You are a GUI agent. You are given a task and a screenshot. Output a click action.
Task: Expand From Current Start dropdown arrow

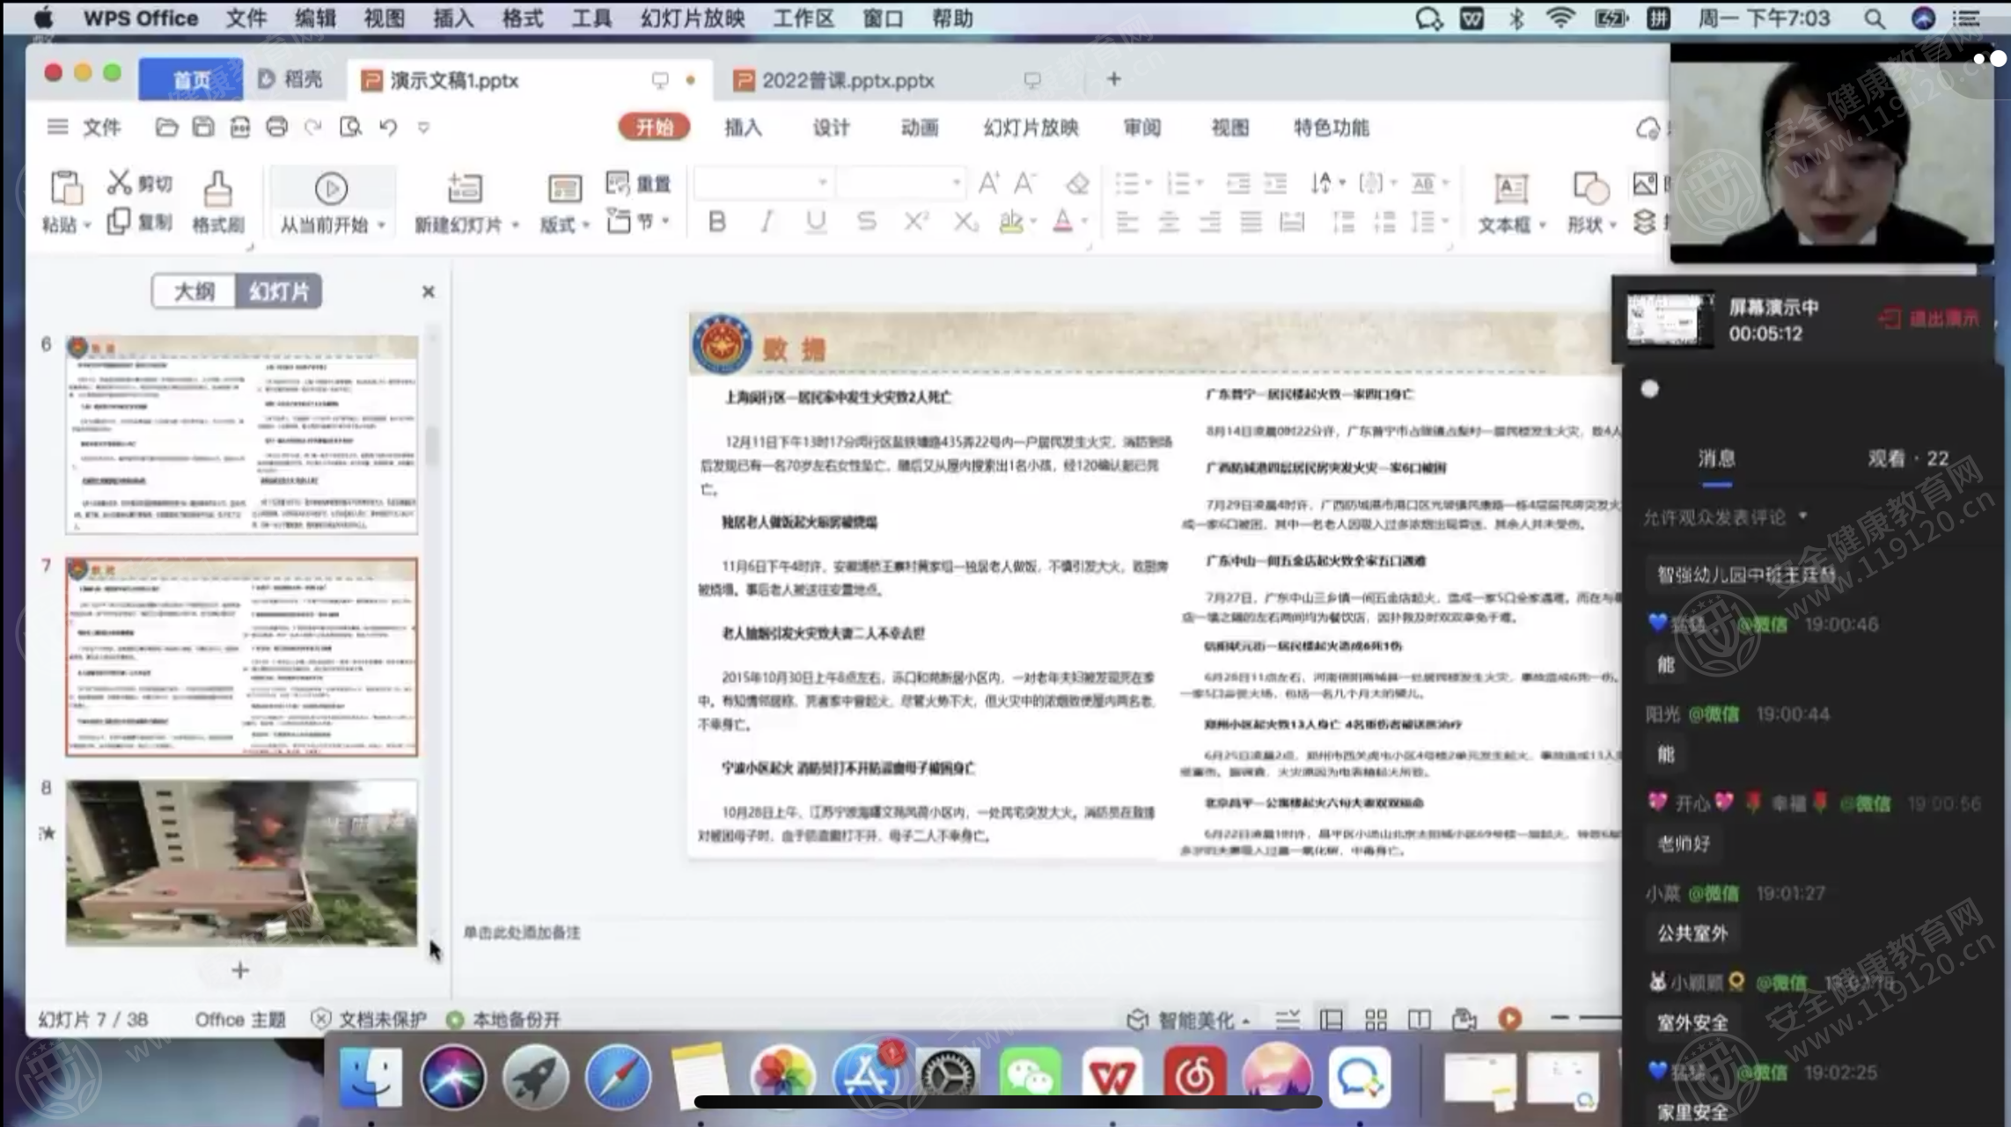(x=382, y=226)
